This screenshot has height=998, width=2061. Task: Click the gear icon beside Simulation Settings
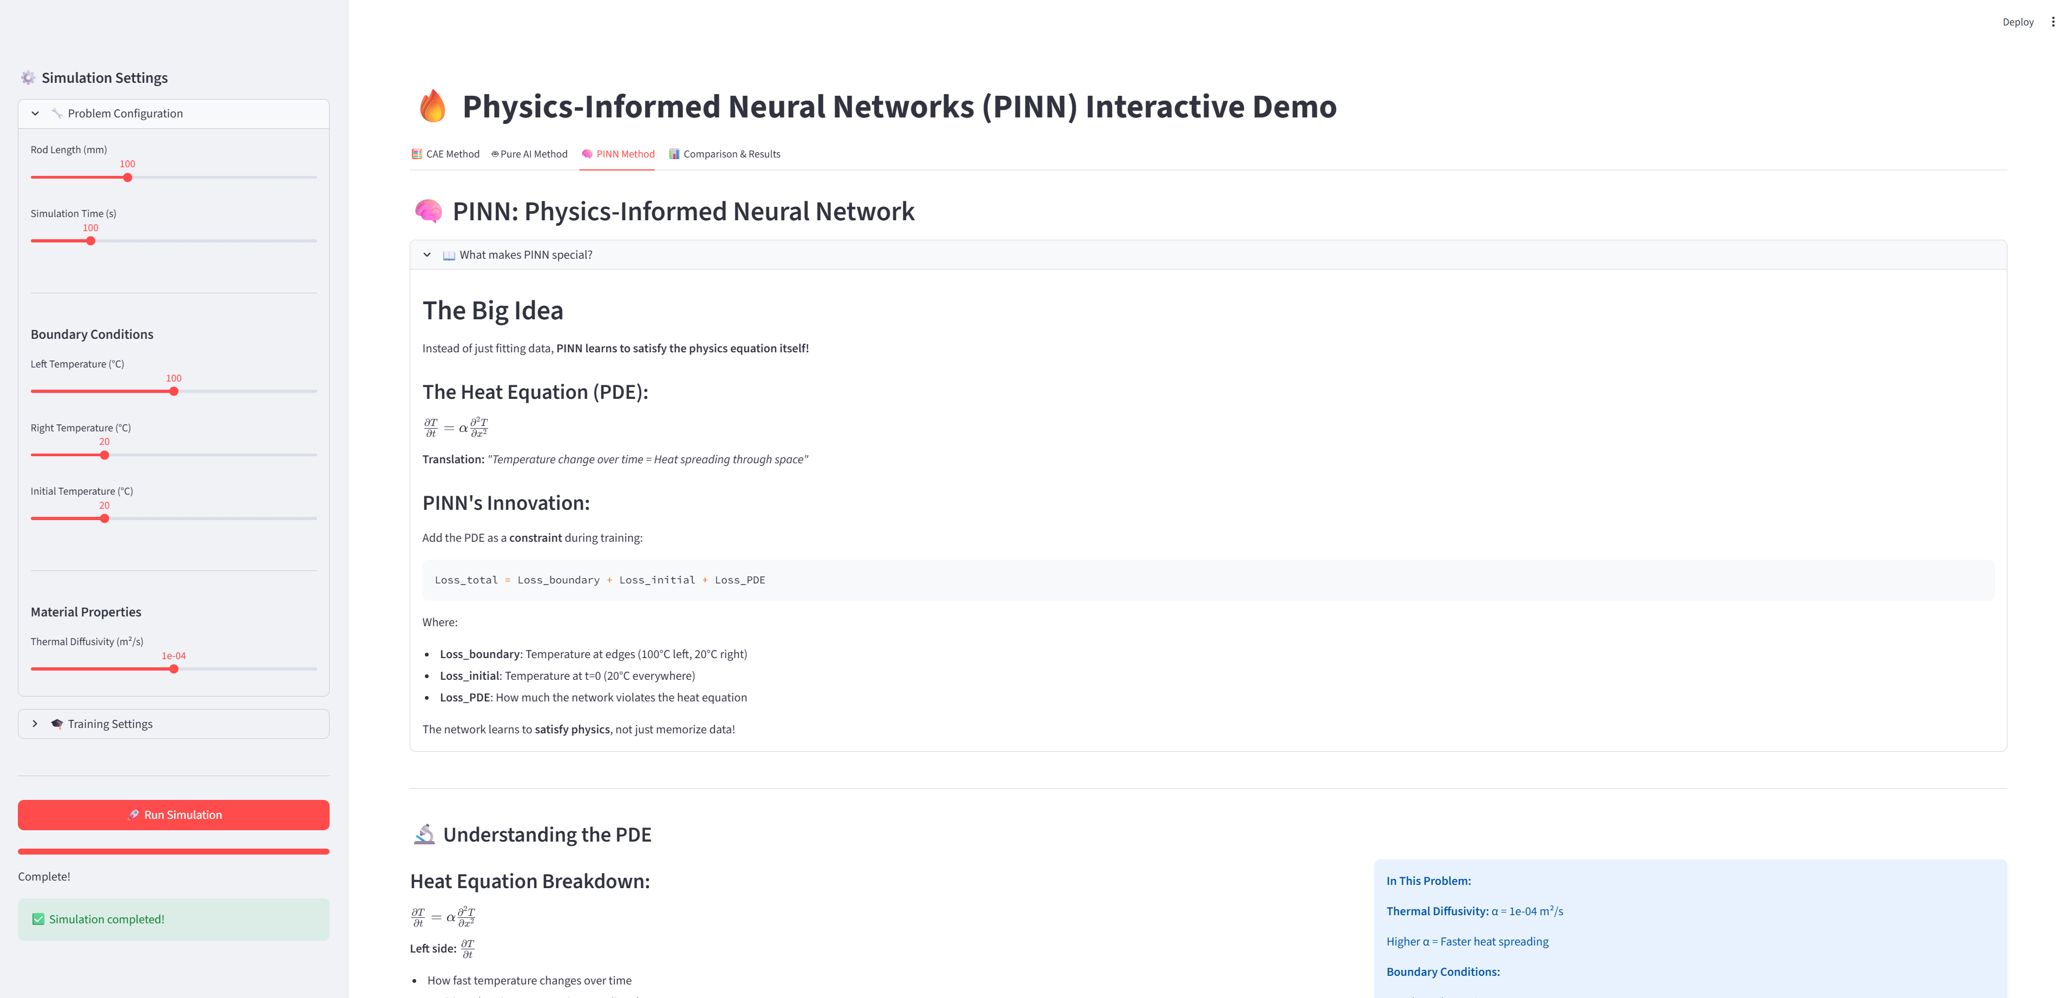pyautogui.click(x=28, y=77)
